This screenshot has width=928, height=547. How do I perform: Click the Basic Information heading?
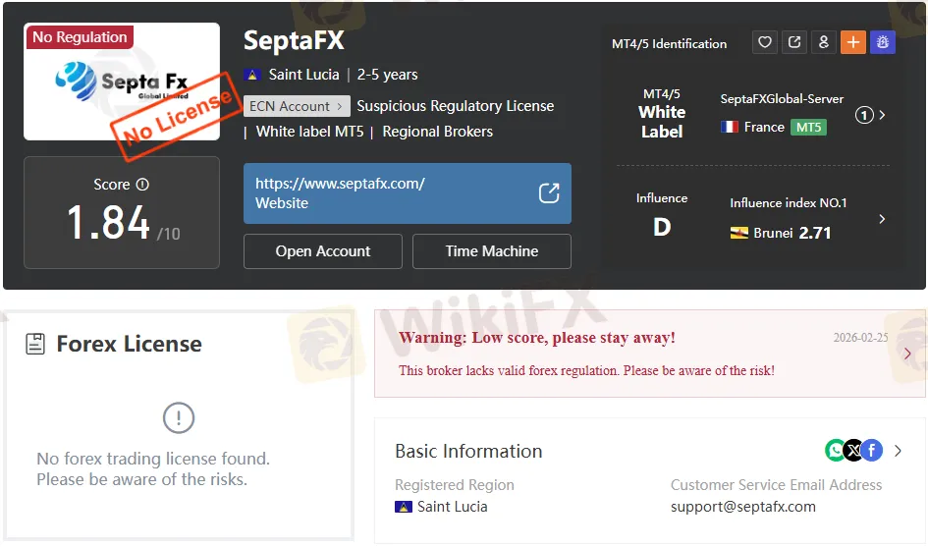pos(468,451)
